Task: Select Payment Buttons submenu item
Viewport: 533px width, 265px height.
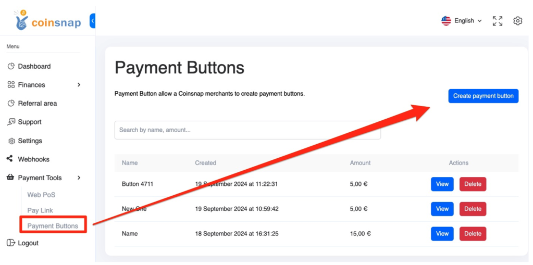Action: pyautogui.click(x=53, y=226)
